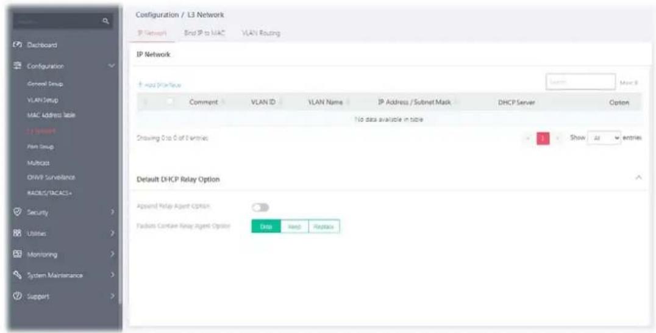Click the table search input field
The width and height of the screenshot is (656, 333).
coord(580,82)
